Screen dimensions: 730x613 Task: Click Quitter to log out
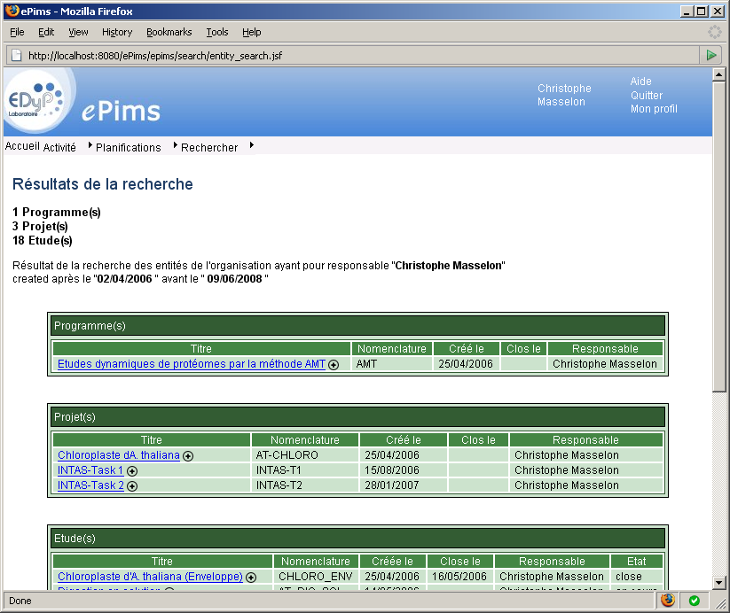pyautogui.click(x=647, y=95)
